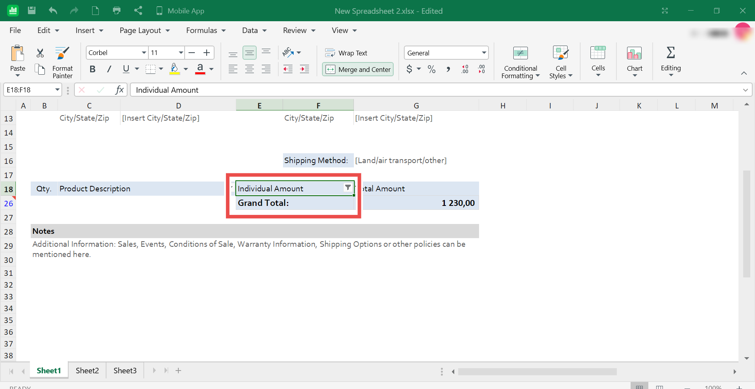The height and width of the screenshot is (389, 755).
Task: Expand the formula bar
Action: [745, 90]
